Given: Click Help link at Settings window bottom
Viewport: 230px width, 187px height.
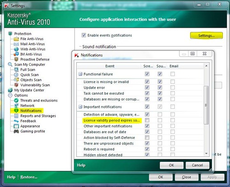Looking at the screenshot, I should point(11,177).
